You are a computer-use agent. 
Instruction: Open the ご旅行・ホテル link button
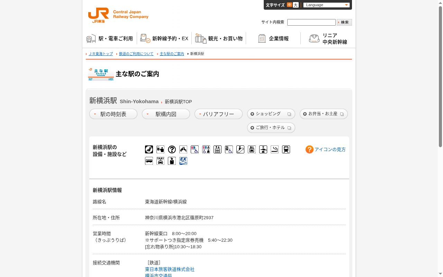tap(271, 128)
